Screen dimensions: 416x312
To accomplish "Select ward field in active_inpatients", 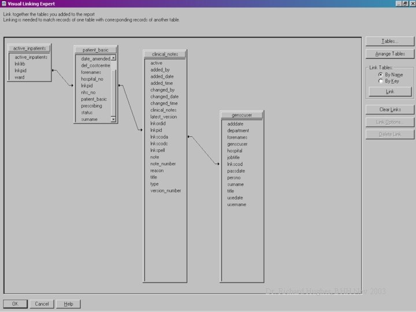I will 20,77.
